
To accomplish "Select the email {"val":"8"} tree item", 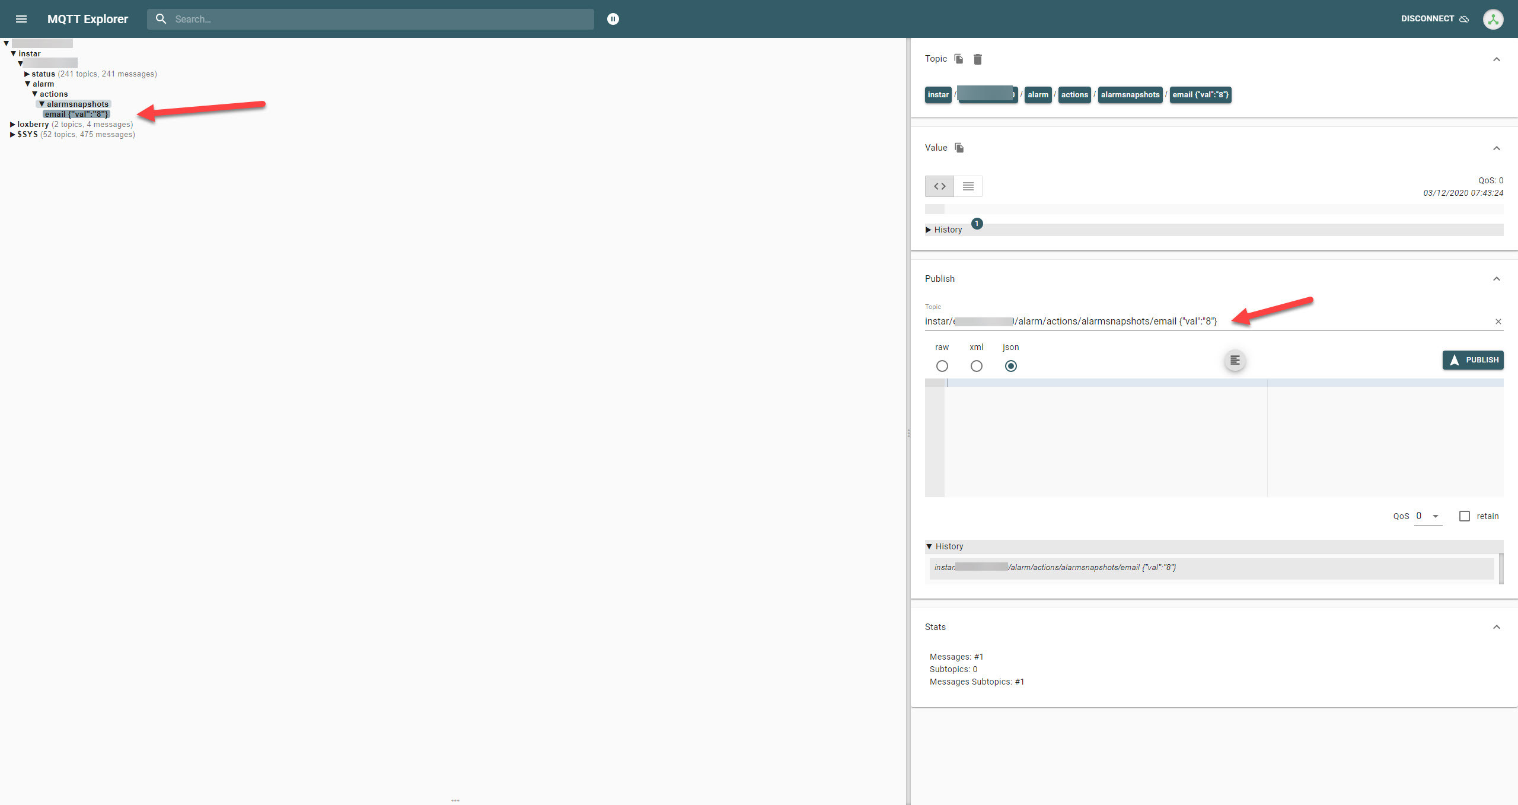I will click(x=76, y=114).
